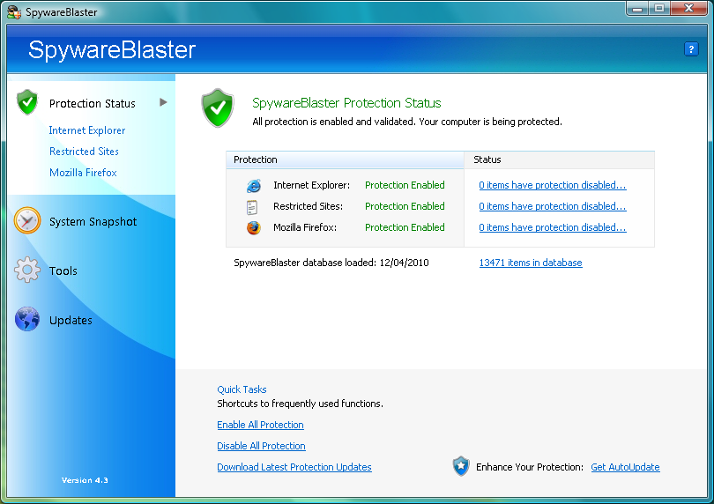Viewport: 714px width, 504px height.
Task: Click the SpywareBlaster Protection Status heading
Action: point(346,103)
